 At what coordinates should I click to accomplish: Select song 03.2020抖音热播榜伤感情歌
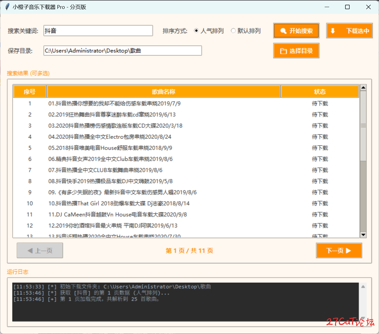[186, 126]
